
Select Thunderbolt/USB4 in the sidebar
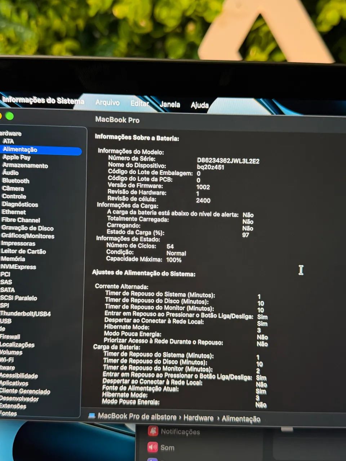[26, 313]
